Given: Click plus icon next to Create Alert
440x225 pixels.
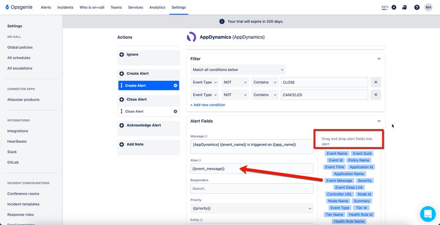Looking at the screenshot, I should [x=122, y=73].
